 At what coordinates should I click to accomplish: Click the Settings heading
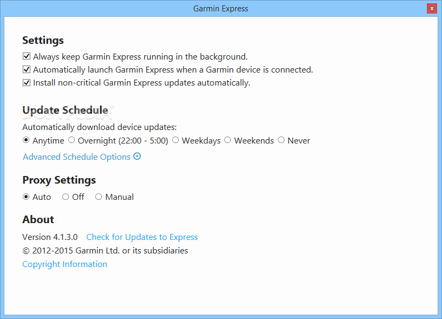pos(43,40)
